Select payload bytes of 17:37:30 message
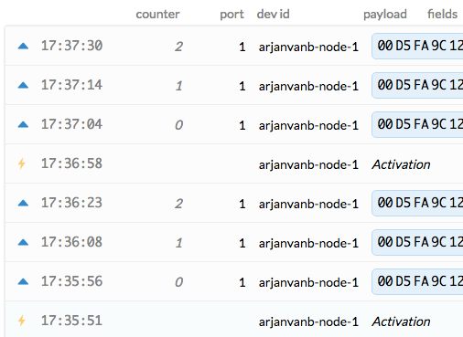The image size is (463, 337). [417, 46]
